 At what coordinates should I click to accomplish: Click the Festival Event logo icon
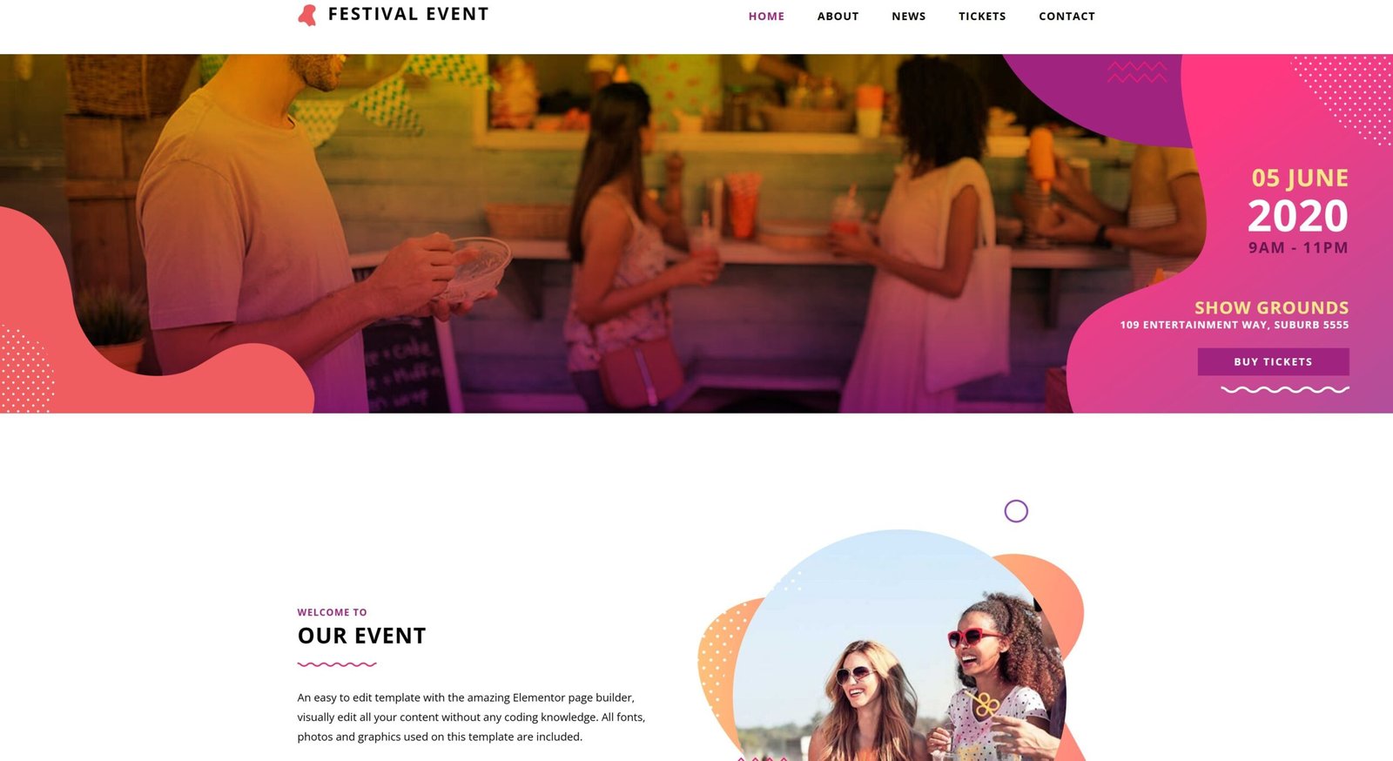point(306,15)
